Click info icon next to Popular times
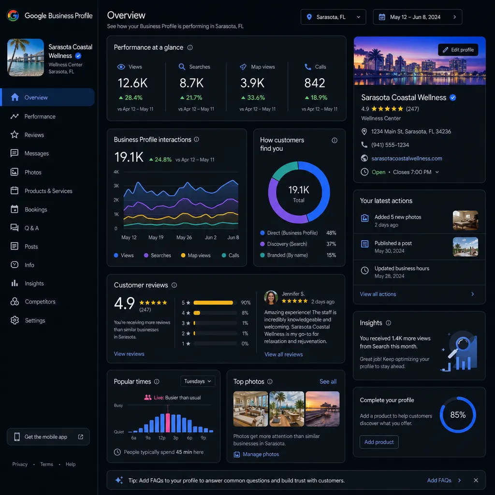The width and height of the screenshot is (495, 495). pyautogui.click(x=157, y=381)
